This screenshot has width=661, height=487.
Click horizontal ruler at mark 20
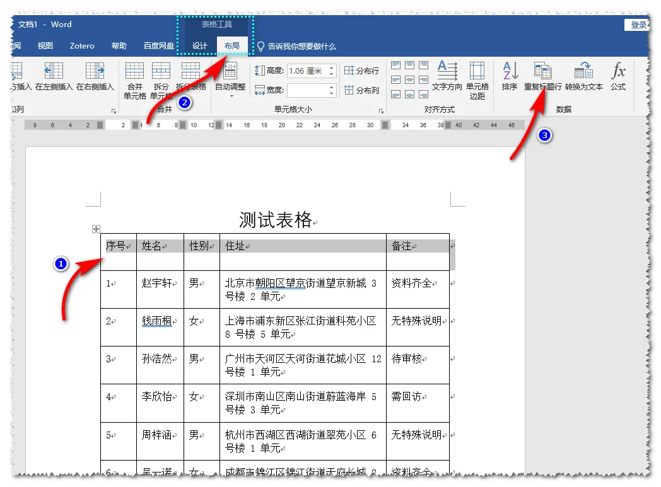[x=281, y=125]
